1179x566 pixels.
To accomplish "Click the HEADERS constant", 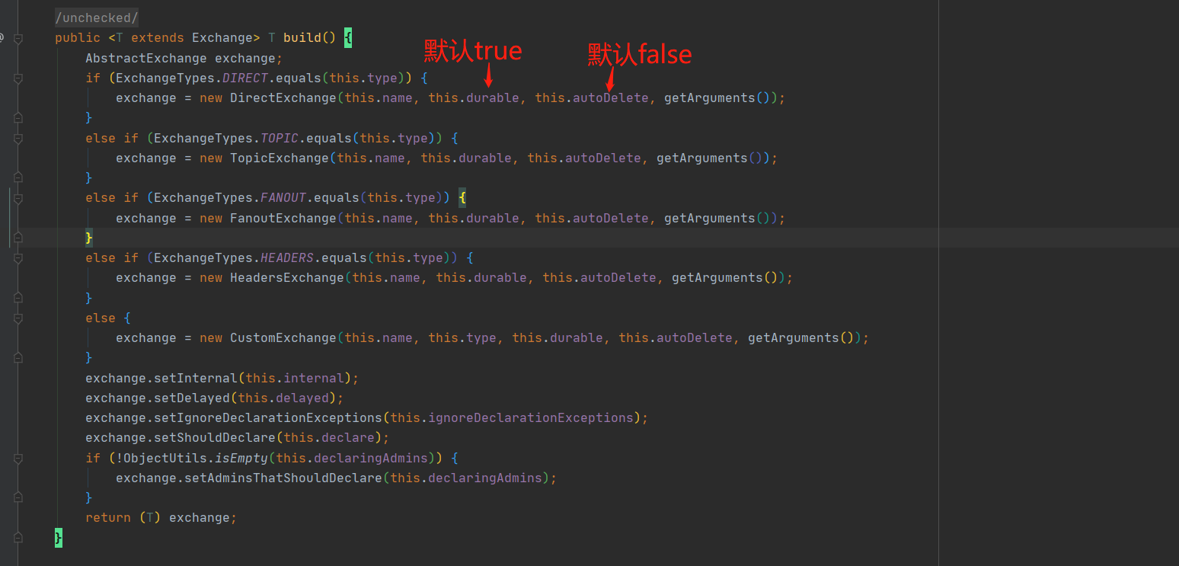I will click(x=287, y=258).
